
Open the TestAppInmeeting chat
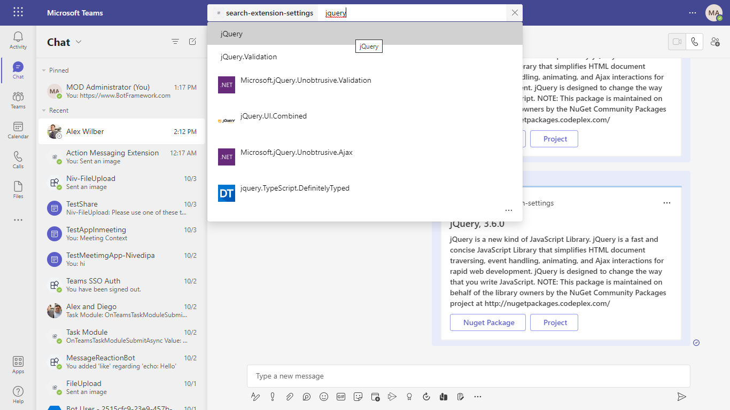pos(121,234)
